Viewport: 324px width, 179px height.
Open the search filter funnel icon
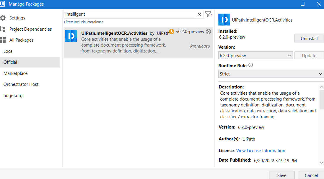point(208,14)
